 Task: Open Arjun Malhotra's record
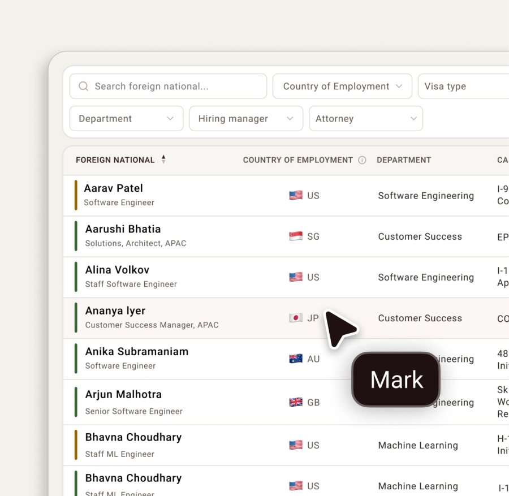pos(123,394)
